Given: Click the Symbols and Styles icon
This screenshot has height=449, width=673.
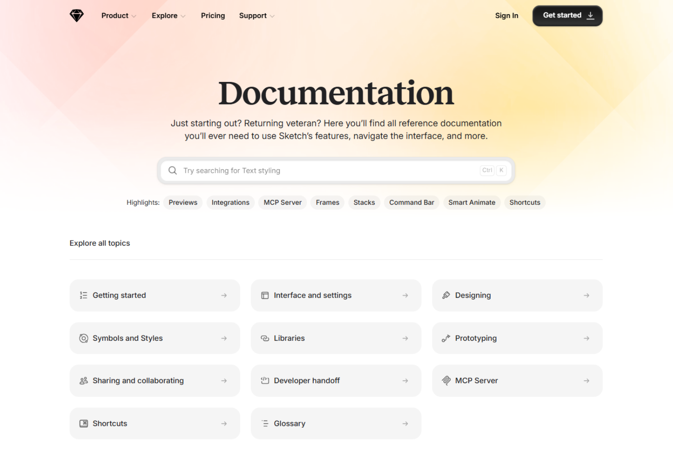Looking at the screenshot, I should [84, 338].
